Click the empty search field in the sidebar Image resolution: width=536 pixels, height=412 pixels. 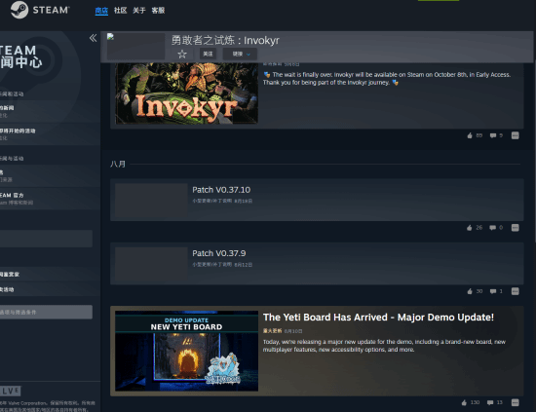tap(46, 239)
